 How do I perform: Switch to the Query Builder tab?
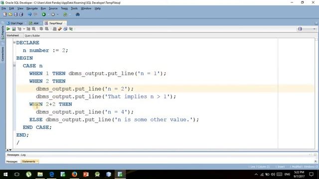32,35
